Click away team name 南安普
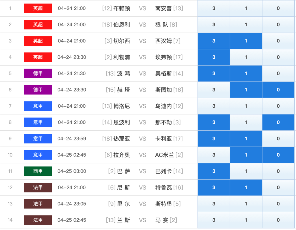The image size is (296, 230). [163, 8]
